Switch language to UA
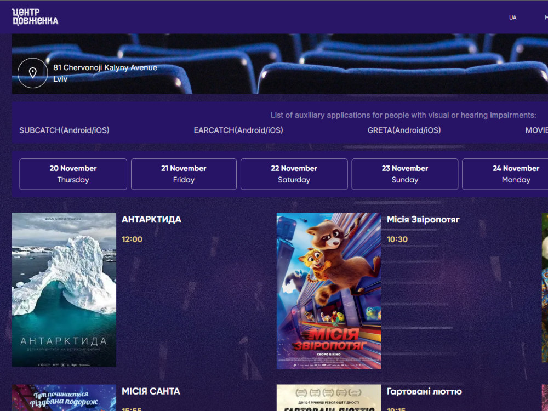 [512, 18]
